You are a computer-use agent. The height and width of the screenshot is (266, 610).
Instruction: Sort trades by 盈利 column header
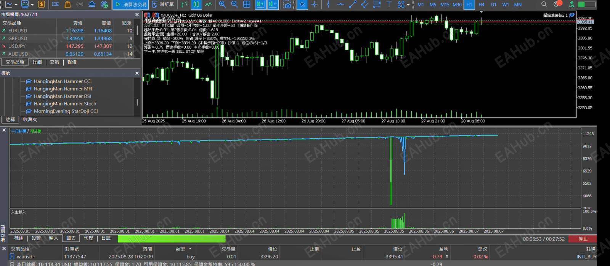(443, 249)
